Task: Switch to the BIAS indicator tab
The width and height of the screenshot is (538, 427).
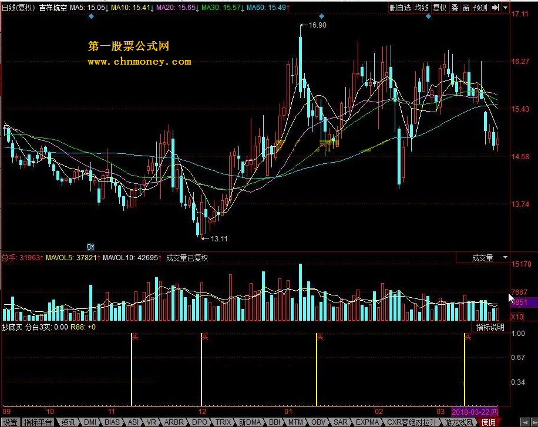Action: pos(112,422)
